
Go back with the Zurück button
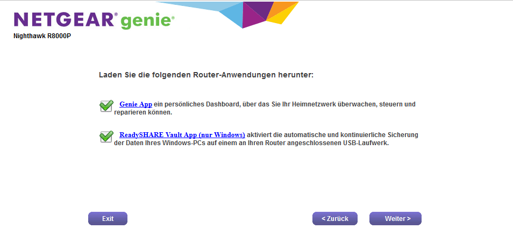(335, 219)
